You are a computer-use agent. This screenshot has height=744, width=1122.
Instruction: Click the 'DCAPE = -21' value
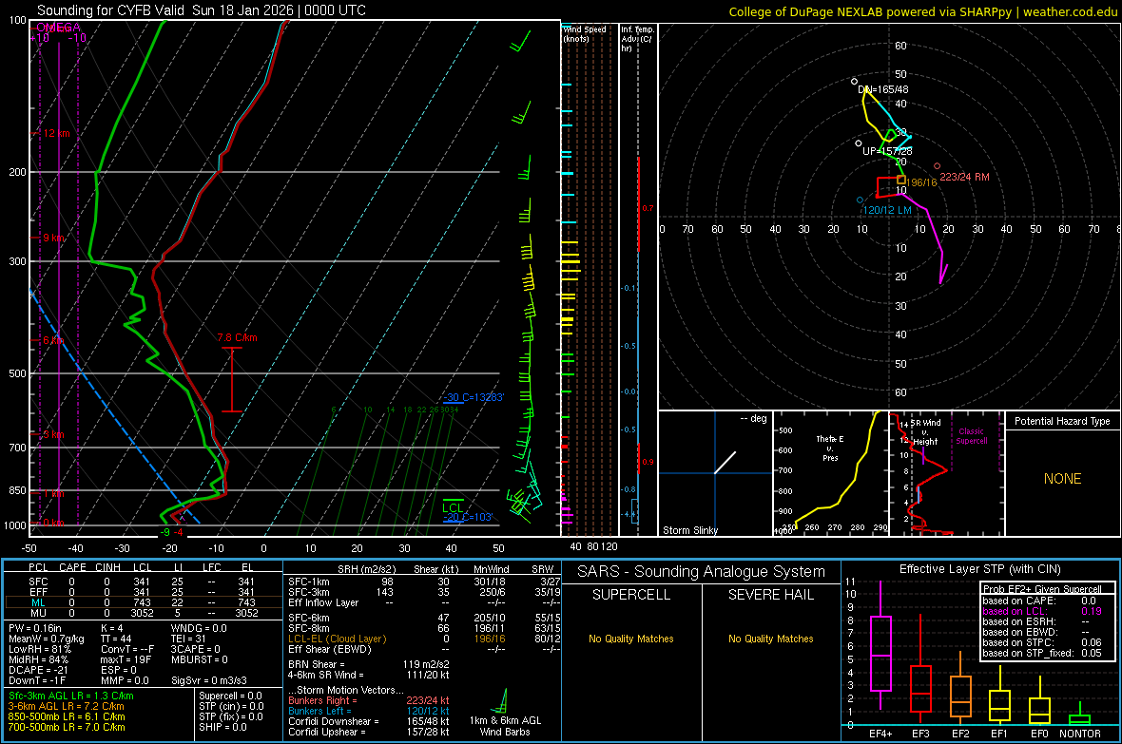coord(36,670)
